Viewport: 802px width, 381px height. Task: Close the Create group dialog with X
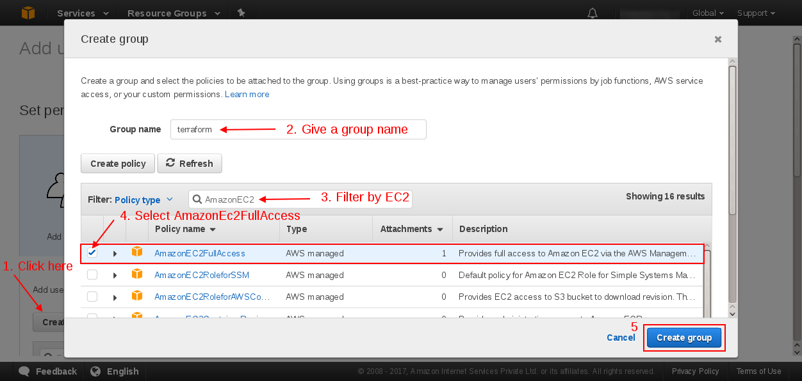[718, 39]
